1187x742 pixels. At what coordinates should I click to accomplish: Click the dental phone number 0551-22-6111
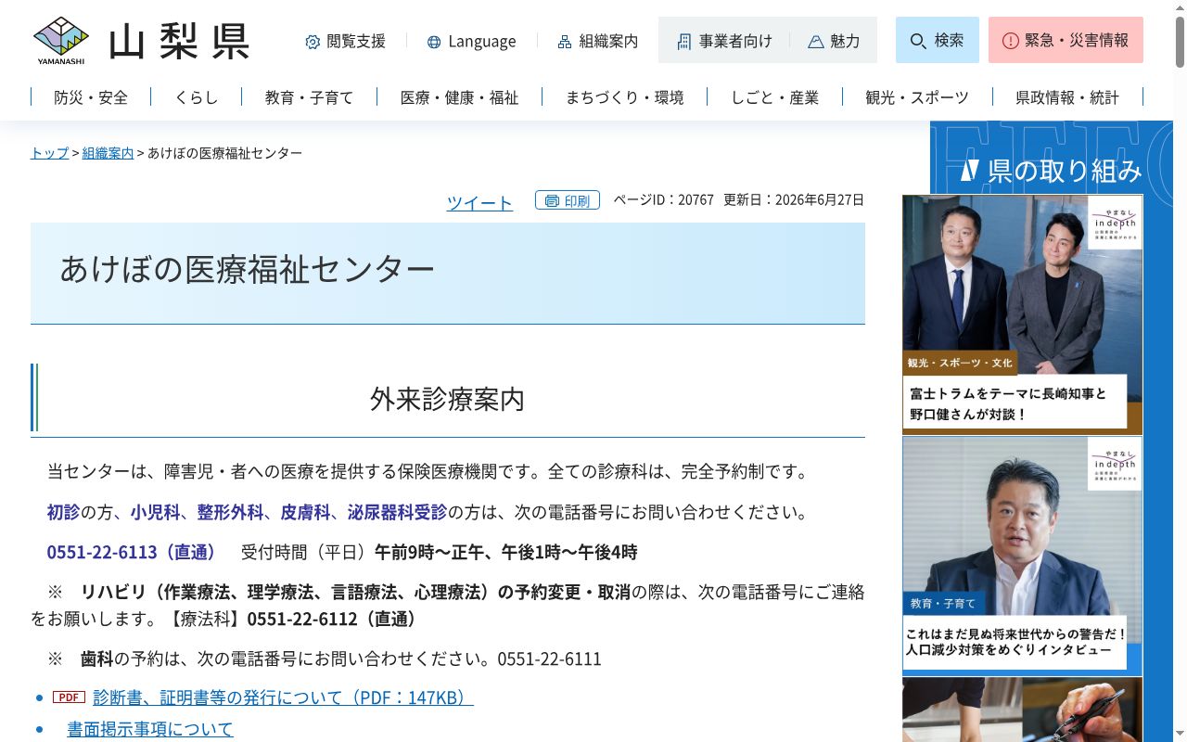[549, 659]
